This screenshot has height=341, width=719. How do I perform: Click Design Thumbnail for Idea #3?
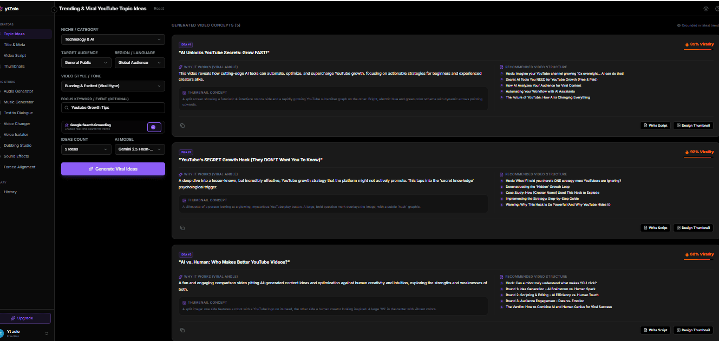[693, 330]
